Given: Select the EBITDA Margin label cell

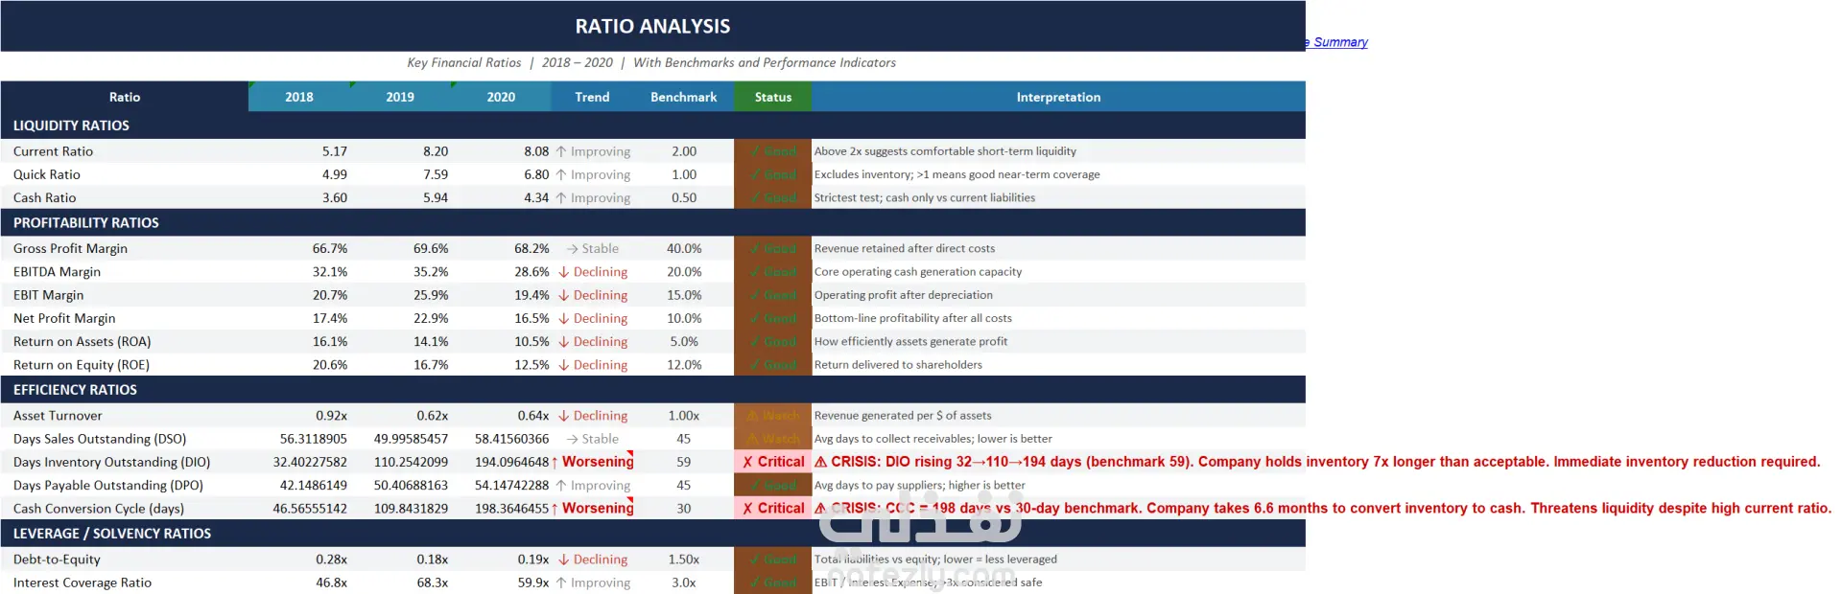Looking at the screenshot, I should pyautogui.click(x=125, y=272).
